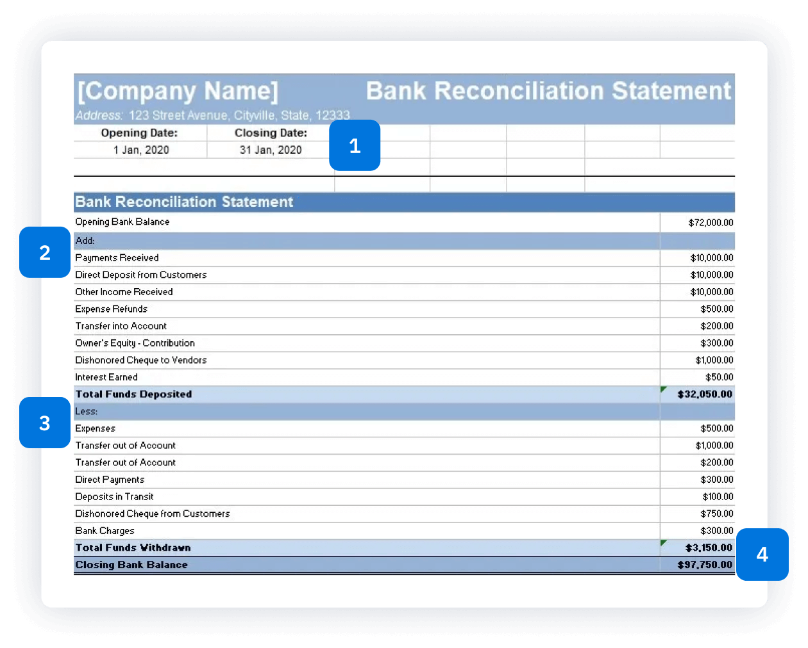This screenshot has width=808, height=648.
Task: Click the numbered callout badge 1
Action: pos(355,145)
